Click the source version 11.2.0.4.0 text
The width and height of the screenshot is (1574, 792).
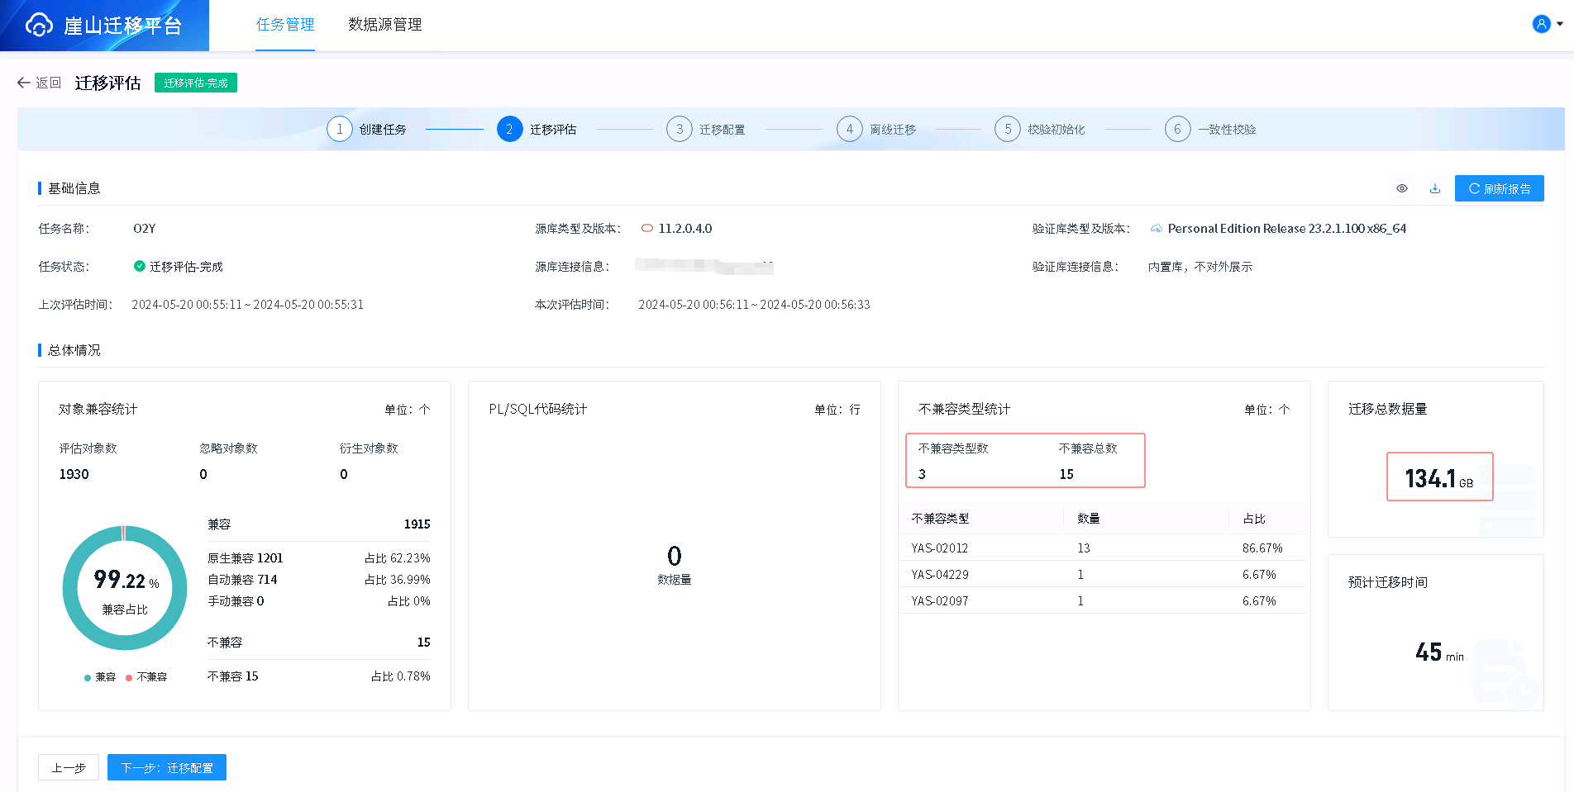coord(685,229)
